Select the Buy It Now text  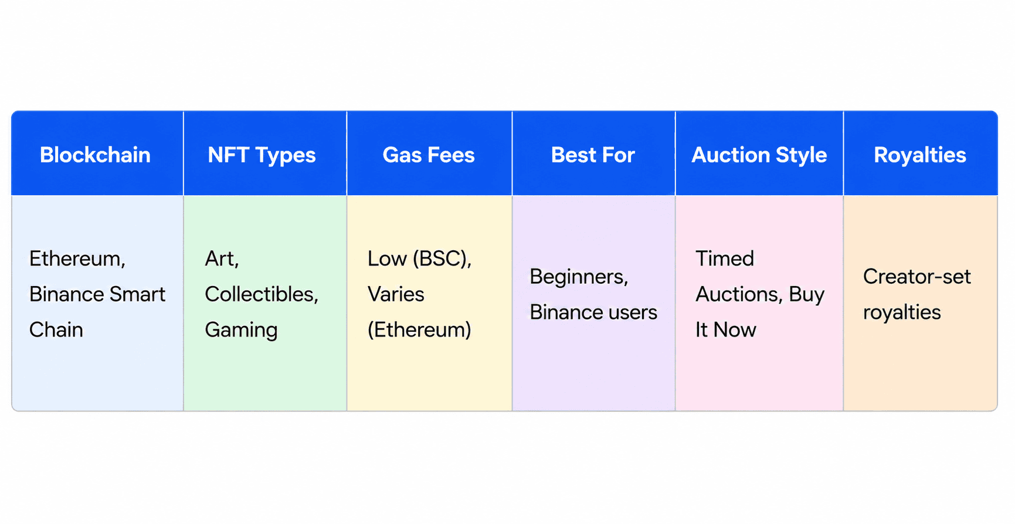(x=760, y=312)
